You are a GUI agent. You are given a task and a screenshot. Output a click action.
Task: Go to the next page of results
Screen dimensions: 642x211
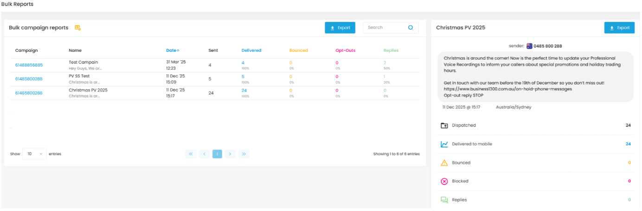click(230, 154)
